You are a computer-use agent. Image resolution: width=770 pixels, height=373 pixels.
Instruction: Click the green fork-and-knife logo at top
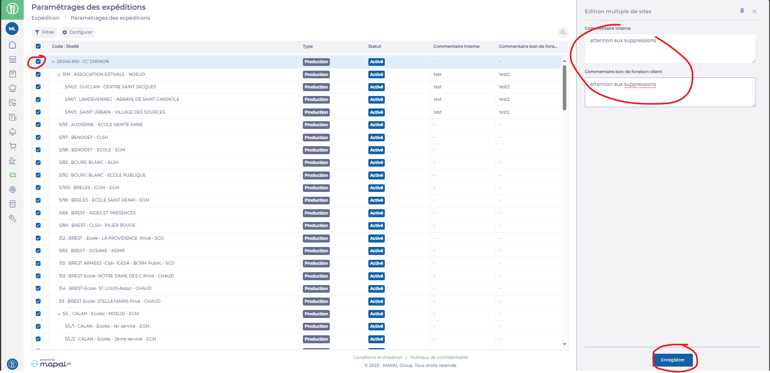coord(12,9)
